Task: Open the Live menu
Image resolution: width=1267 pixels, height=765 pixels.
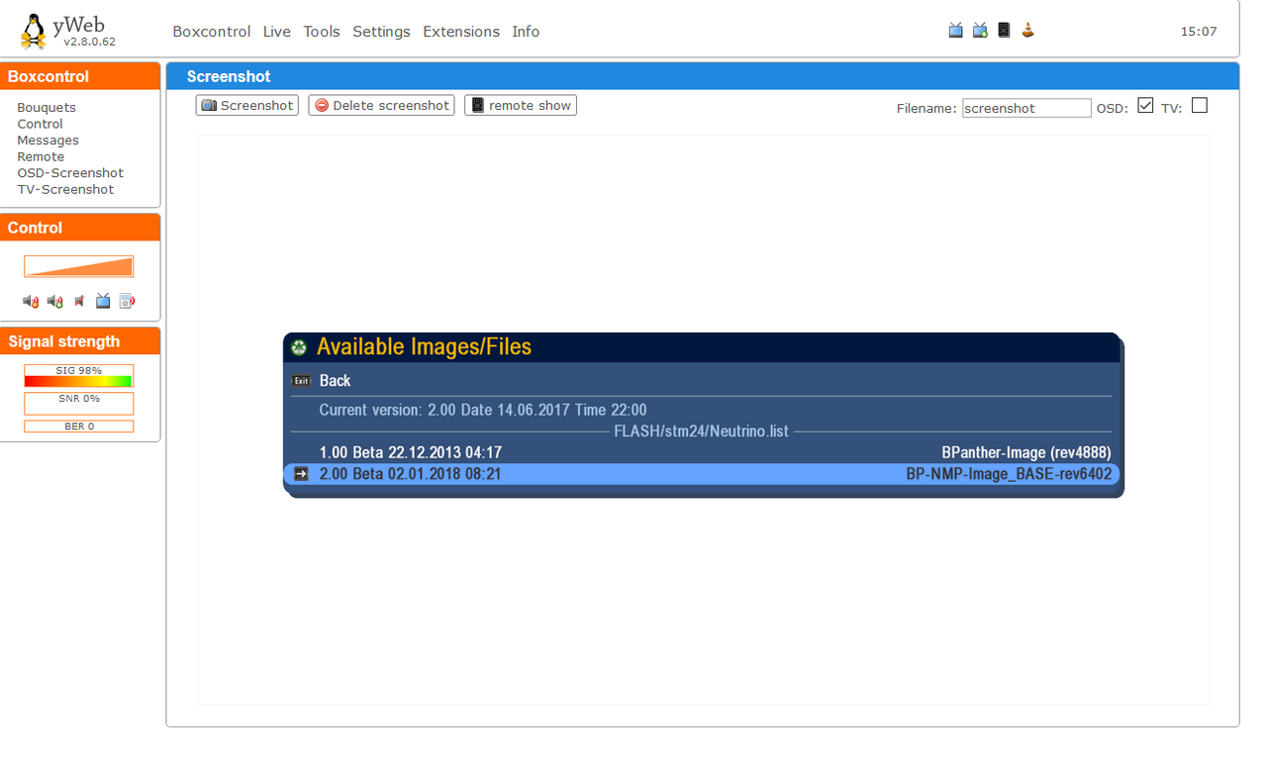Action: click(277, 32)
